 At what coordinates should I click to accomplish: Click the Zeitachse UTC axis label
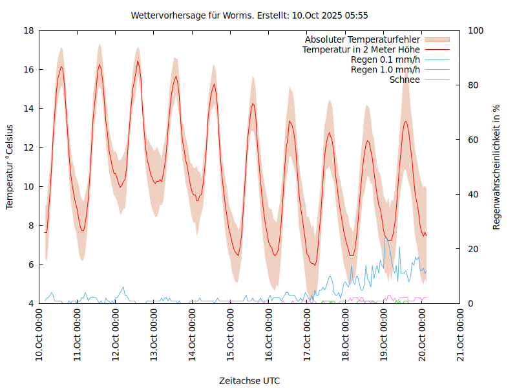[249, 380]
